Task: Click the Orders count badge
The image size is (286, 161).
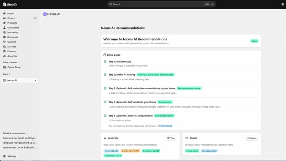Action: pyautogui.click(x=35, y=18)
